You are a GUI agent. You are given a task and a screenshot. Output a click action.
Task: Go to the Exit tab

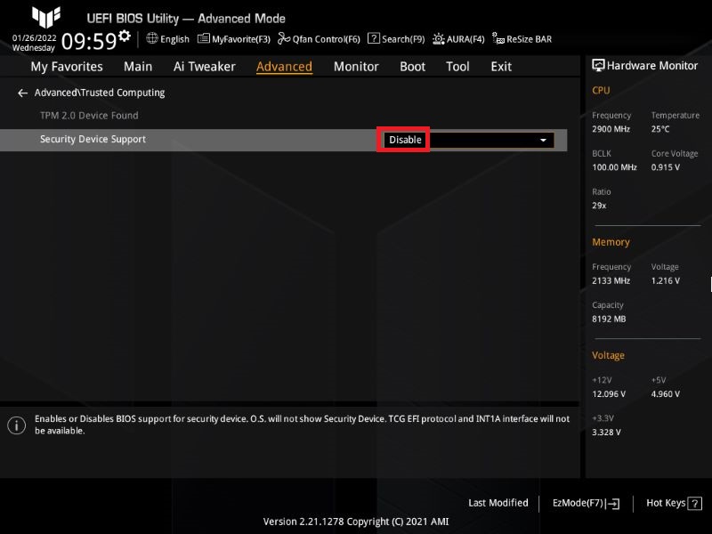click(x=501, y=67)
